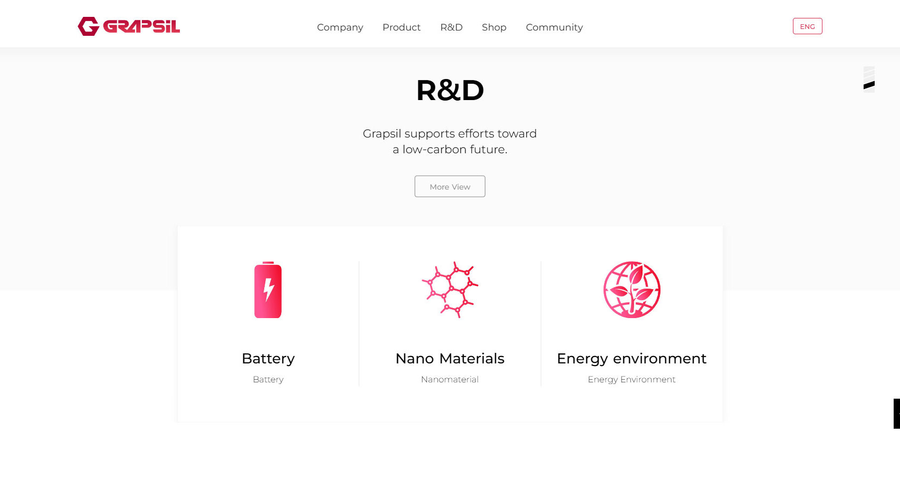Open the ENG language selector
The image size is (900, 484).
(x=807, y=26)
